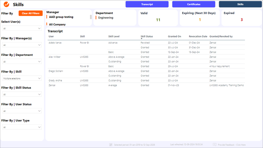
Task: Open the Skill Status filter dropdown
Action: (22, 94)
